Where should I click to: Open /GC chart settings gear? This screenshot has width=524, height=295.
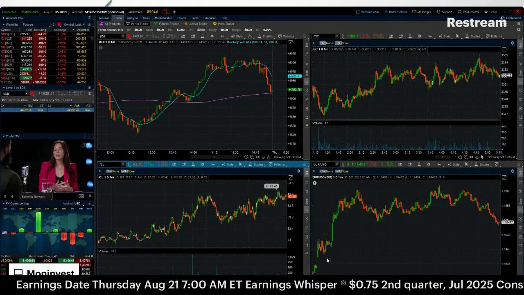[x=419, y=36]
